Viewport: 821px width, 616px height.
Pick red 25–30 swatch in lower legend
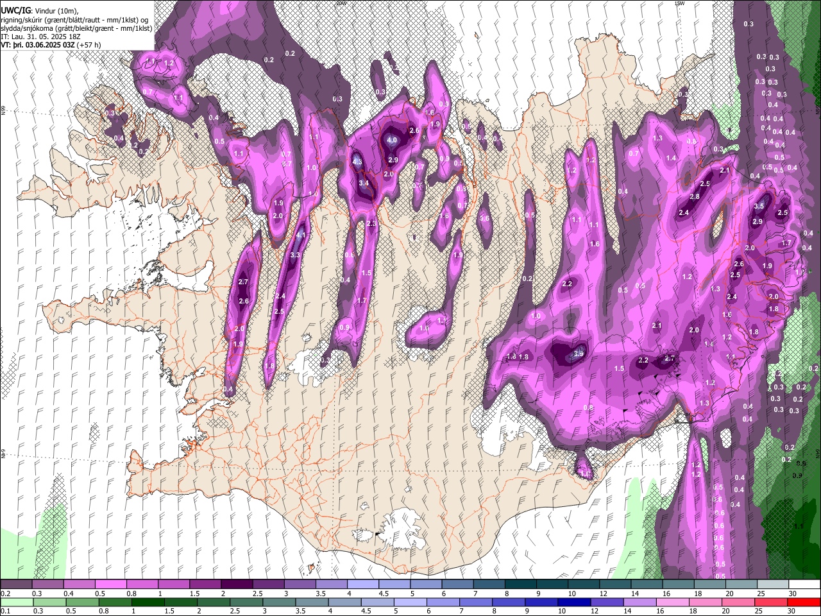pyautogui.click(x=772, y=603)
